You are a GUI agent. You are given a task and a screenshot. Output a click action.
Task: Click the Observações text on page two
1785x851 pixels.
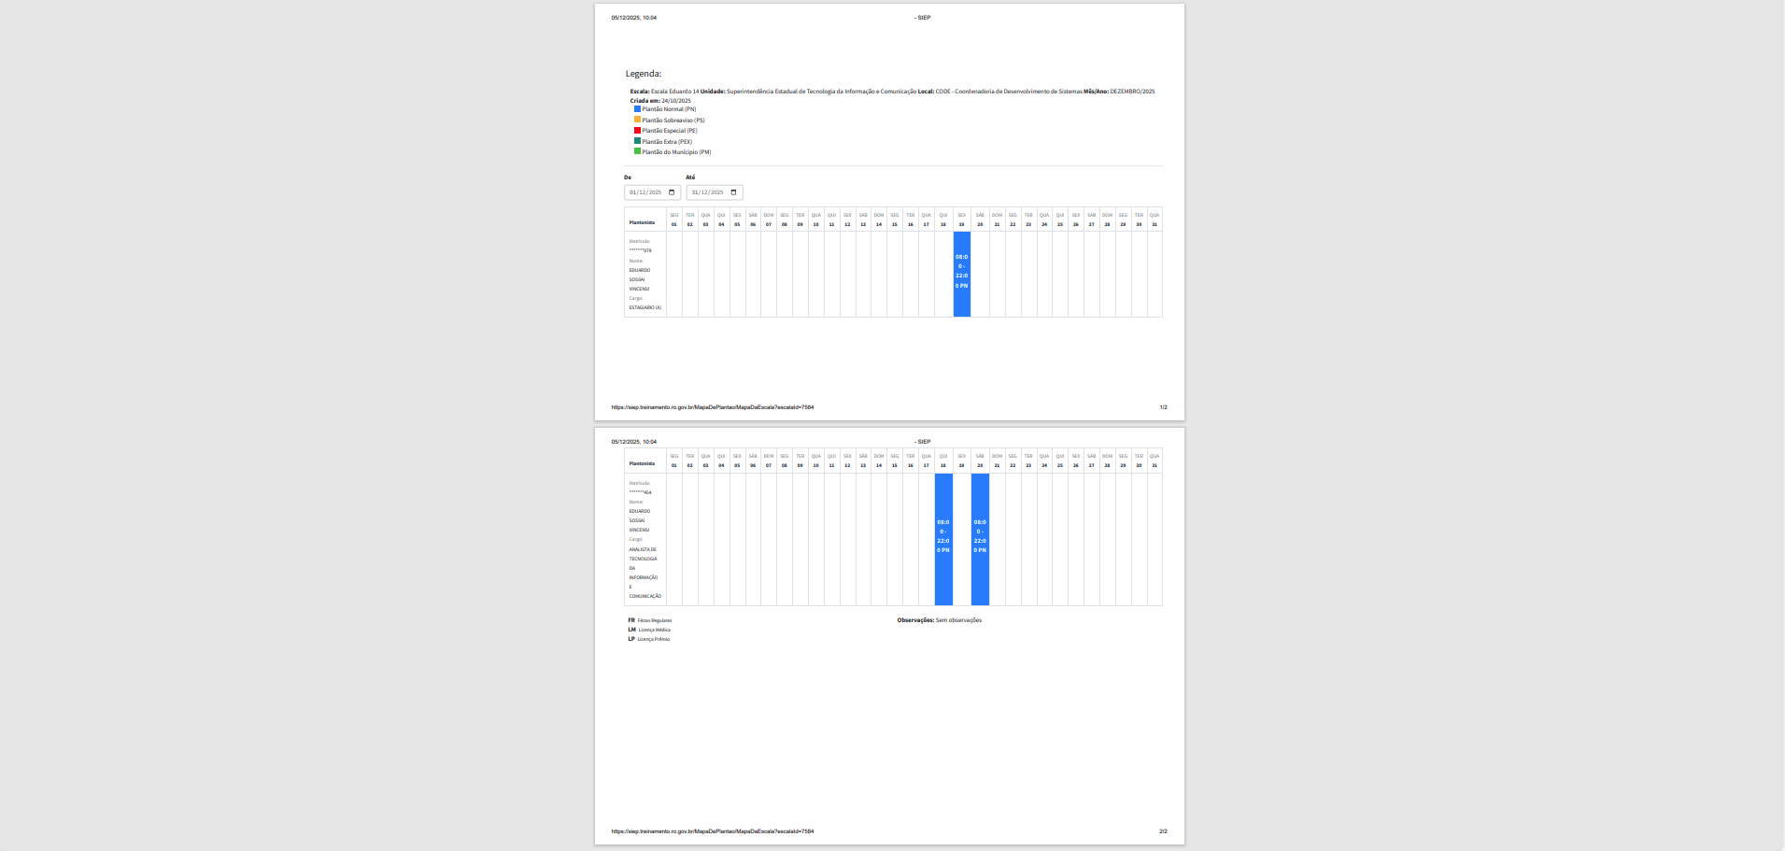pos(939,620)
